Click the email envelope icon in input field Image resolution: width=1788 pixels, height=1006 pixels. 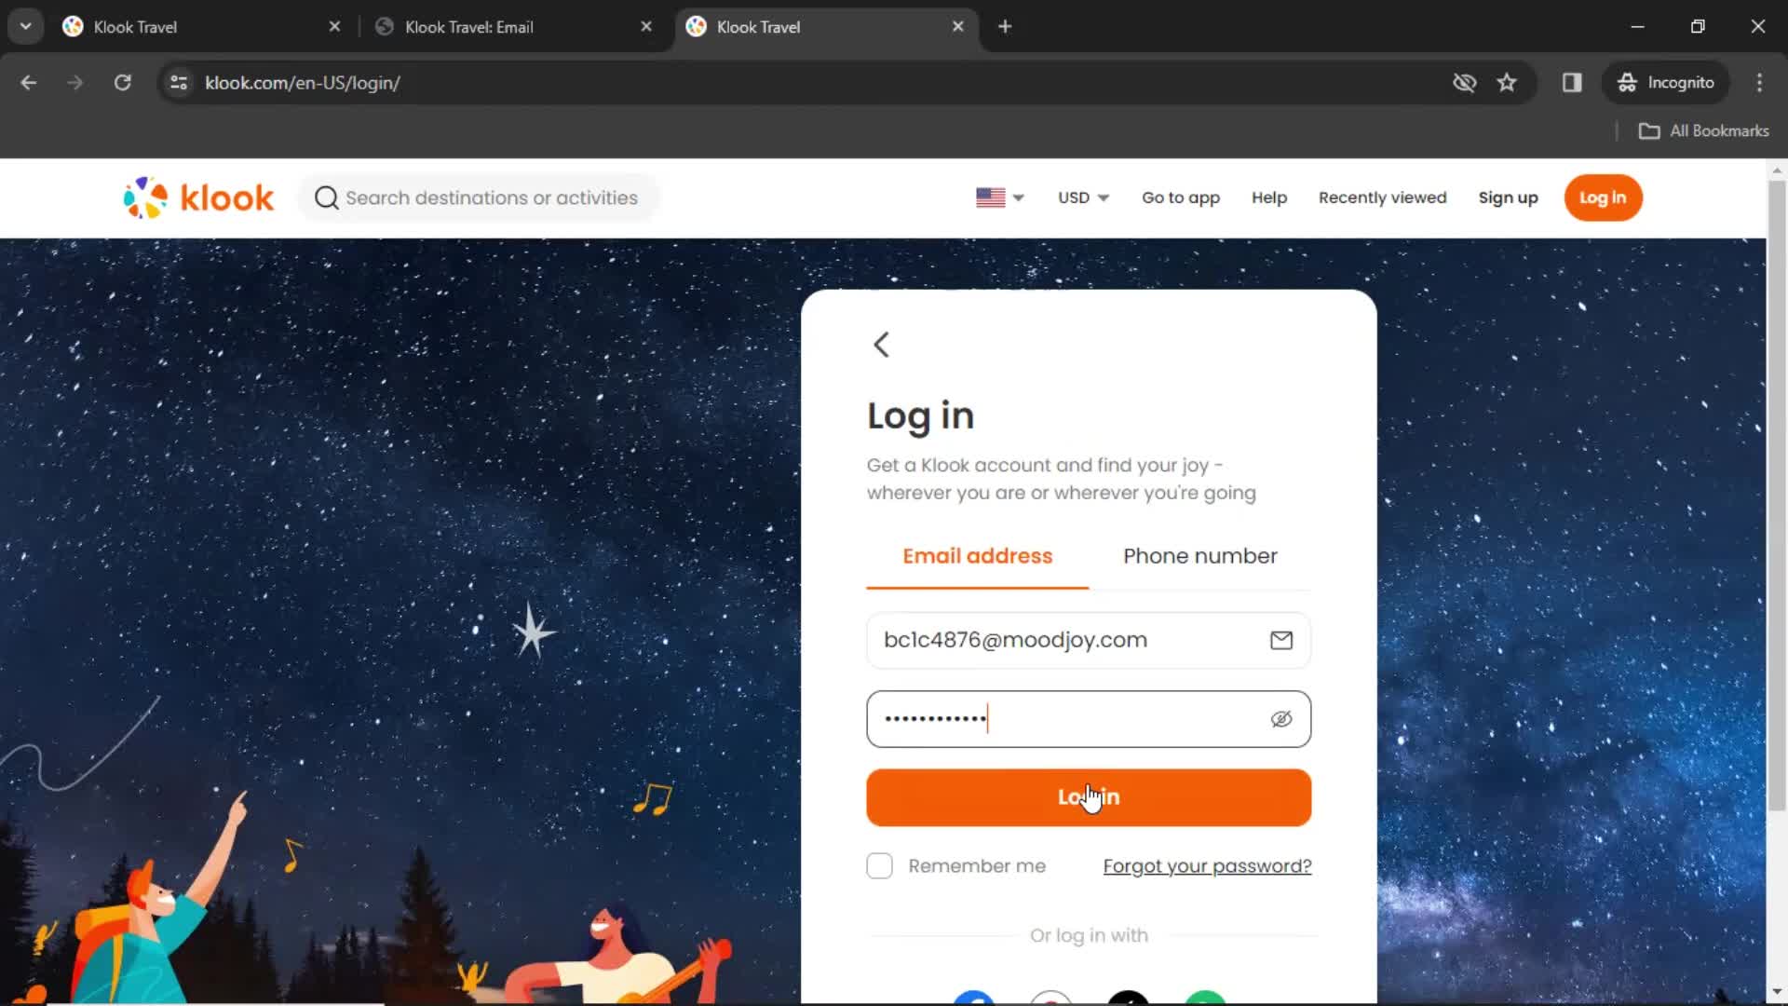[x=1280, y=640]
